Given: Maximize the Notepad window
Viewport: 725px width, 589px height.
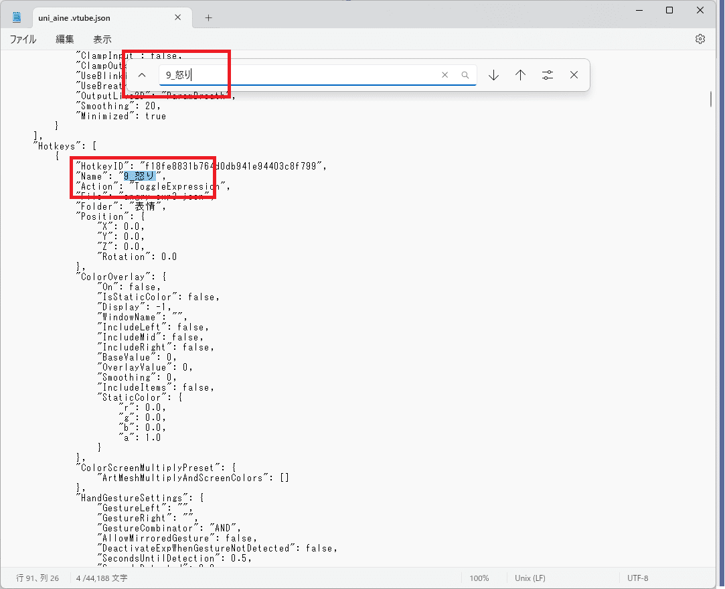Looking at the screenshot, I should coord(669,10).
